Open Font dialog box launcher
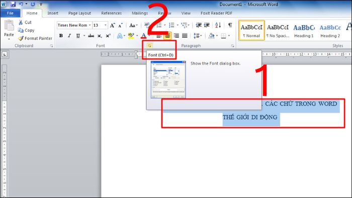The height and width of the screenshot is (198, 352). pos(149,46)
